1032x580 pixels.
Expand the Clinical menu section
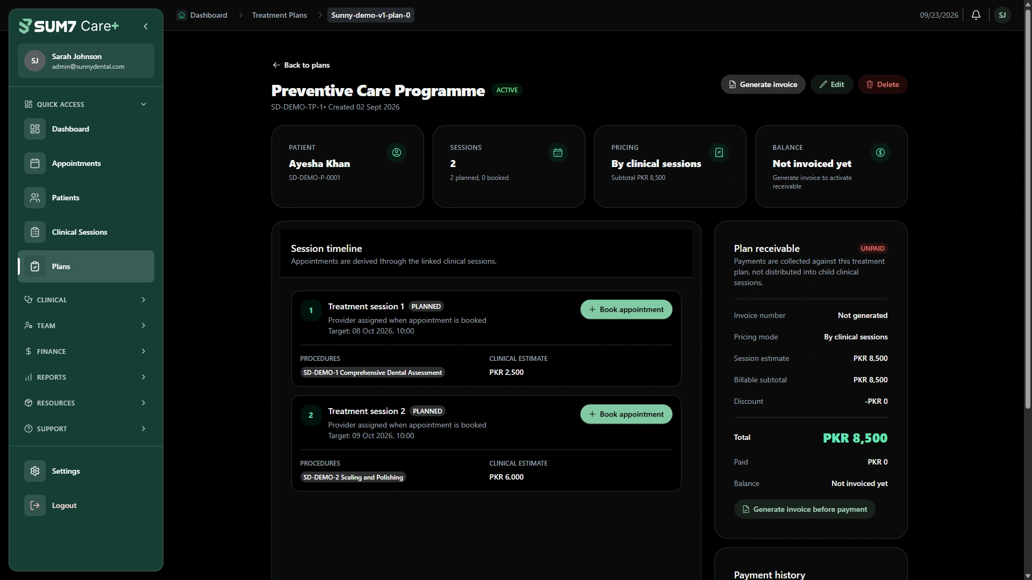point(86,300)
